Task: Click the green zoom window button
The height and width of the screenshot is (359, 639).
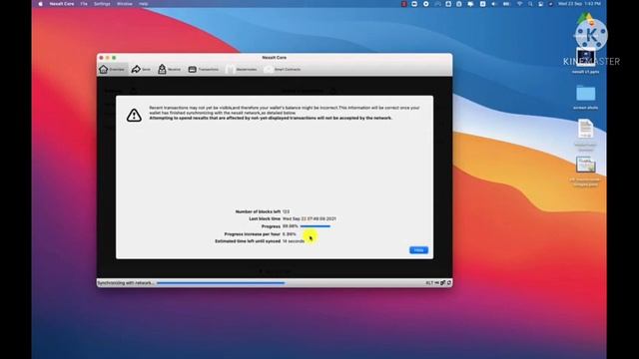Action: [114, 58]
